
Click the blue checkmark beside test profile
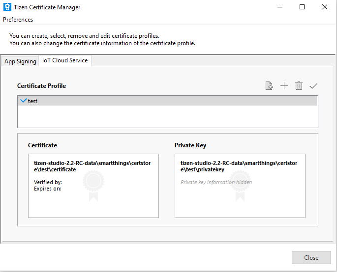point(23,101)
